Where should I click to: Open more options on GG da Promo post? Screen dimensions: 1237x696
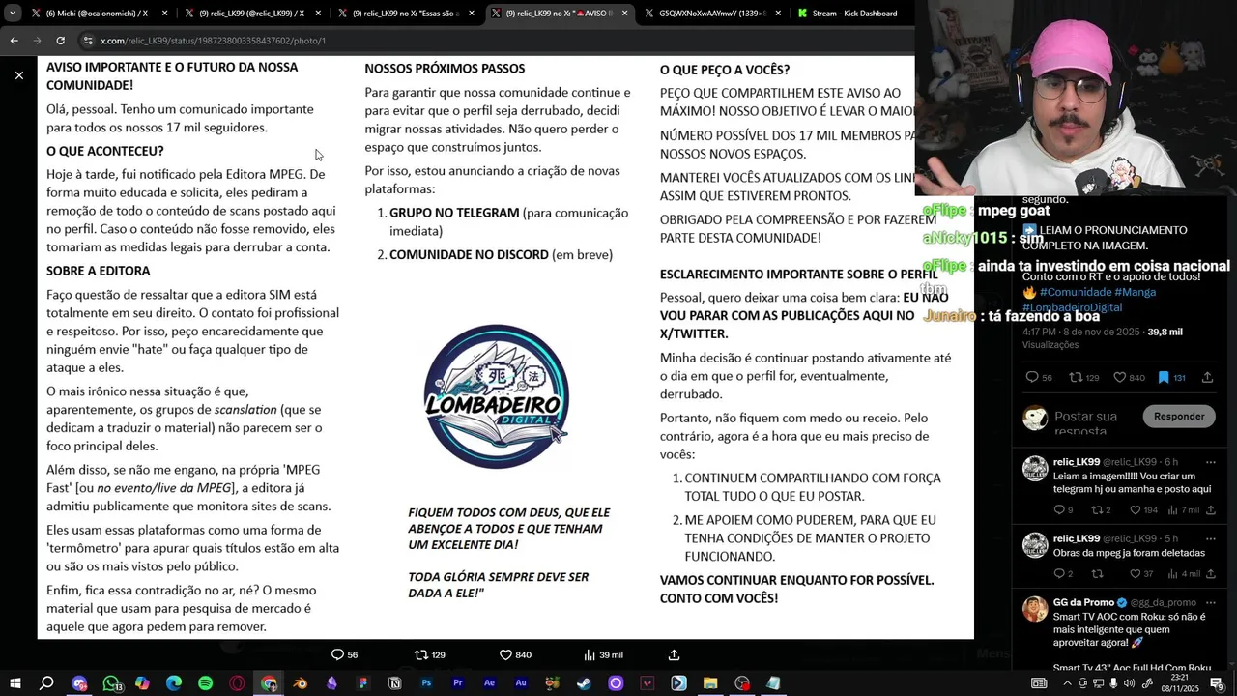[1210, 602]
